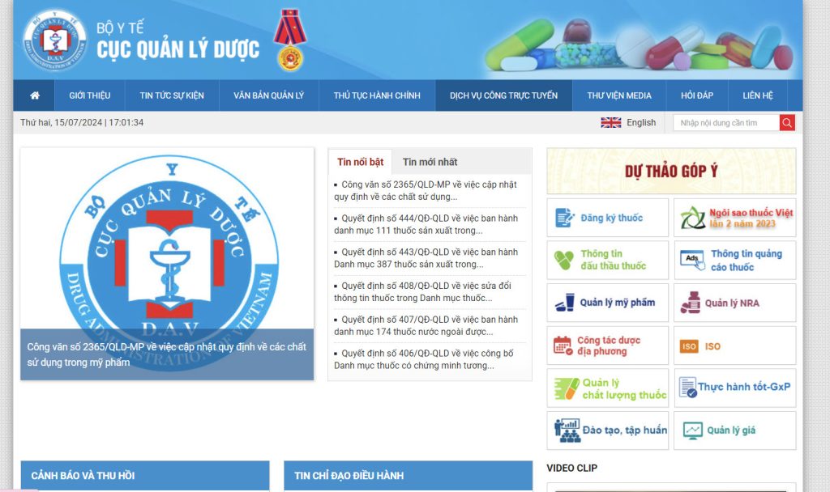Click the green heart icon for đấu thầu thuốc
Screen dimensions: 830x492
[x=564, y=260]
